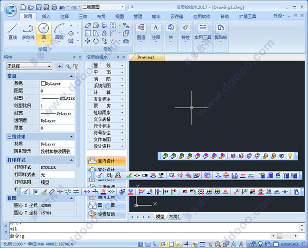
Task: Click the command line scrollbar thumb
Action: (280, 236)
